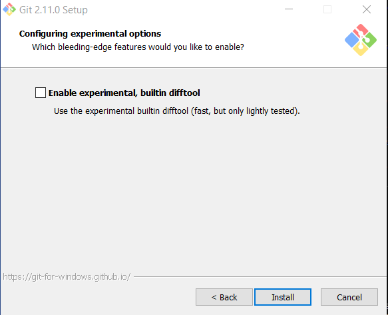Close the Git 2.11.0 Setup window

367,9
